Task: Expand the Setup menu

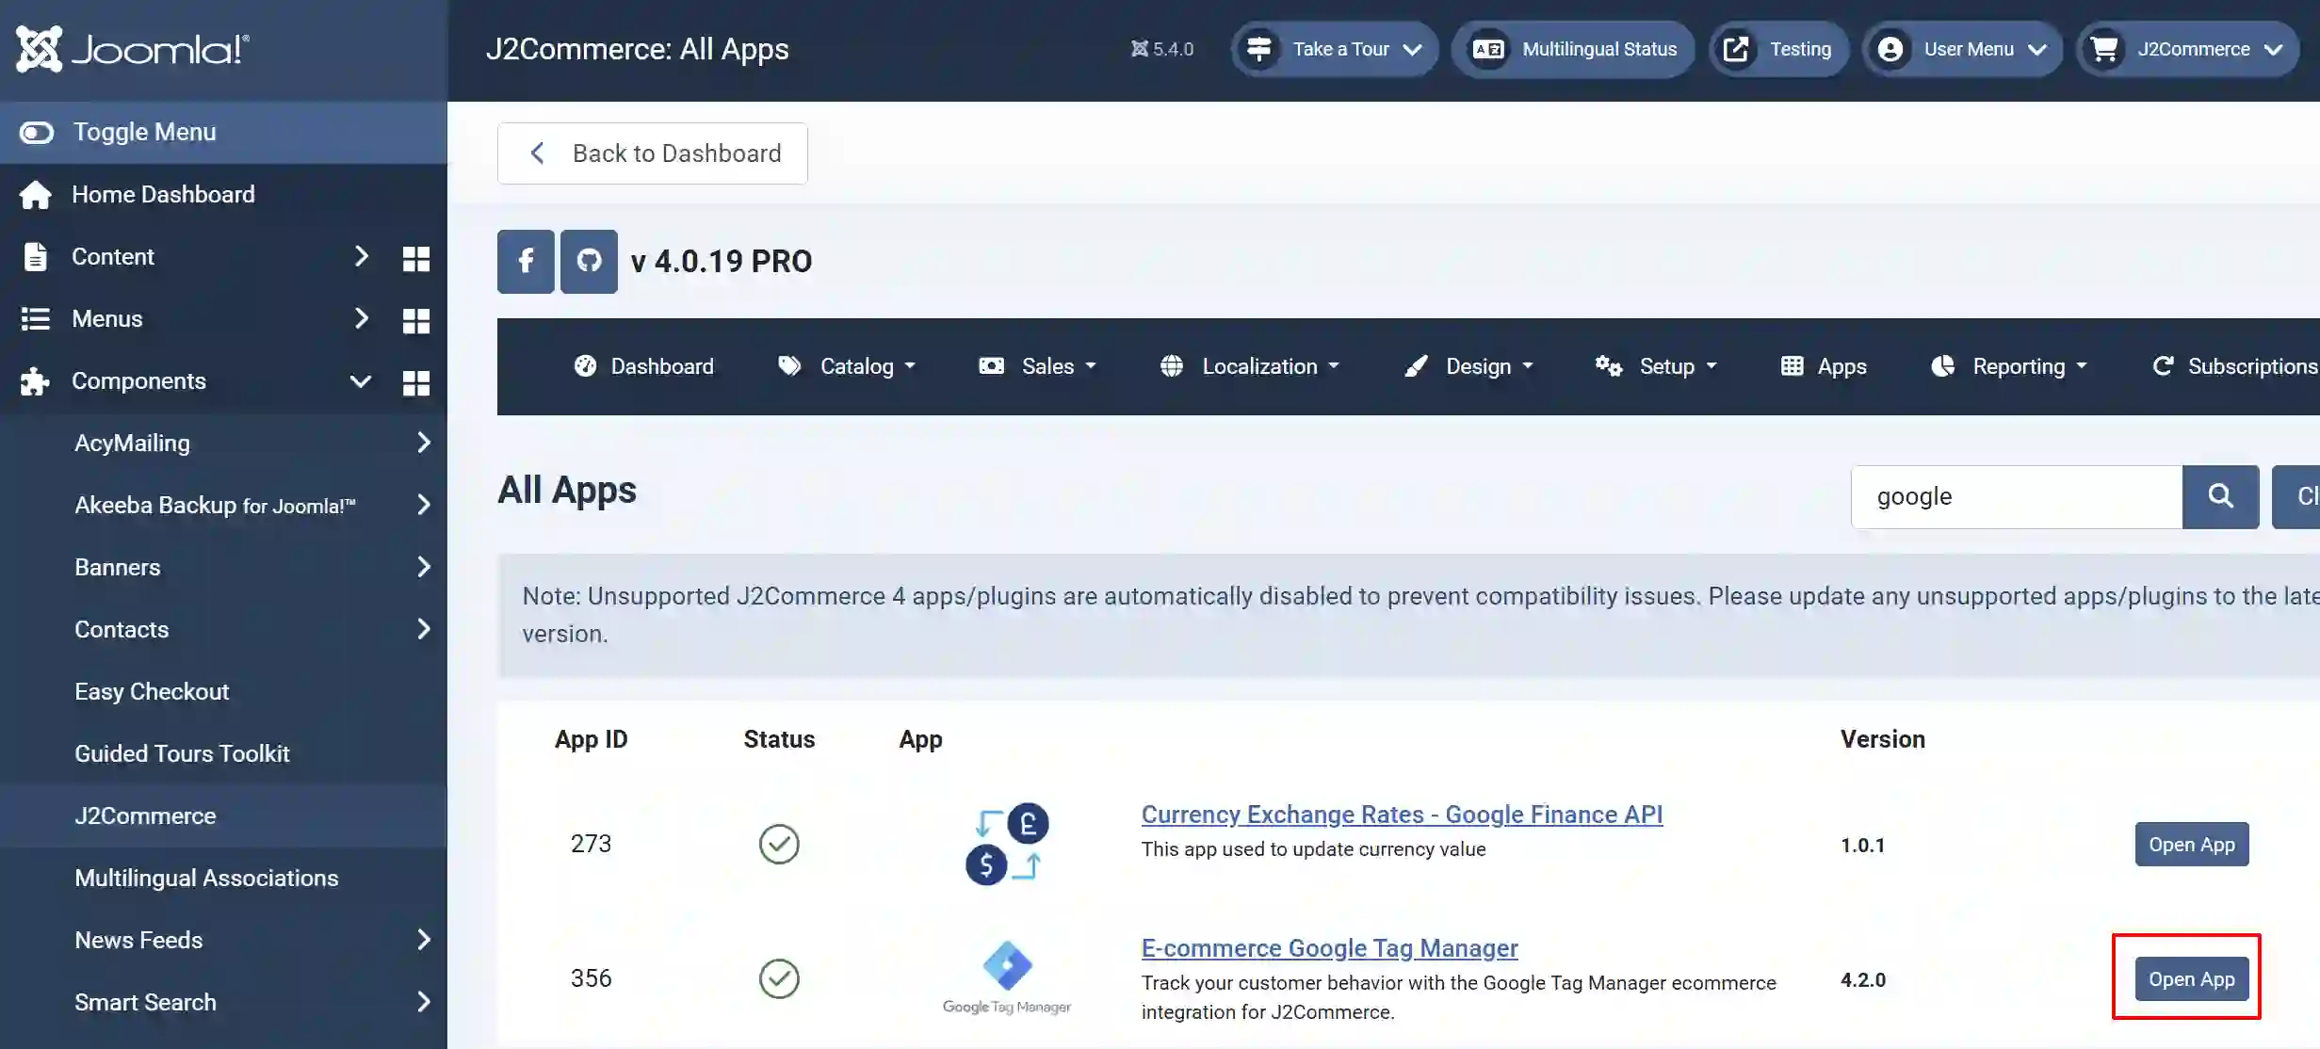Action: [x=1657, y=366]
